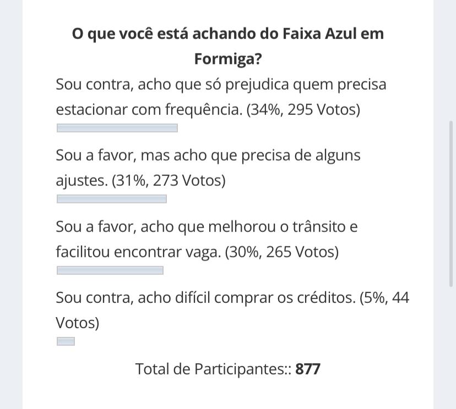
Task: Click the 30% result progress bar
Action: 110,270
